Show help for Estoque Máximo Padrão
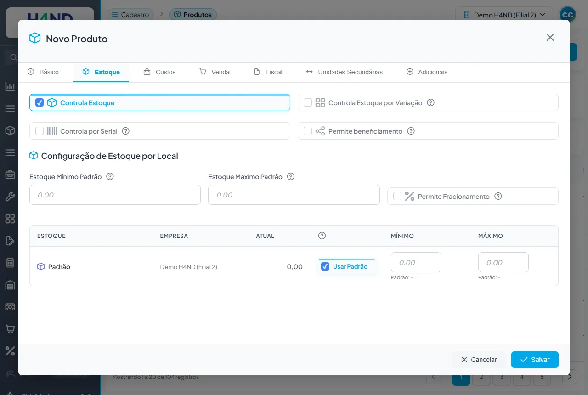Image resolution: width=588 pixels, height=395 pixels. [290, 176]
